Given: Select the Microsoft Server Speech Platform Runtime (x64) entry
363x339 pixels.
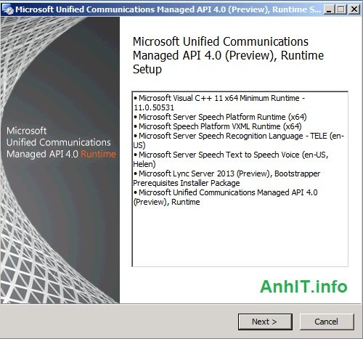Looking at the screenshot, I should click(220, 117).
